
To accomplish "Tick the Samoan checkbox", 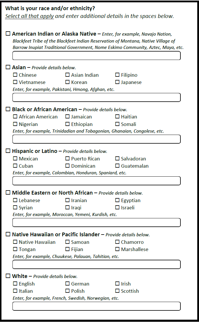I will point(68,242).
